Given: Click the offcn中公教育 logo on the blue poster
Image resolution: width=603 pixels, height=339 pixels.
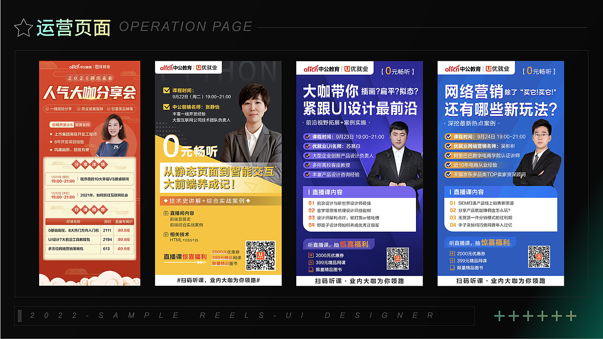Looking at the screenshot, I should 463,69.
